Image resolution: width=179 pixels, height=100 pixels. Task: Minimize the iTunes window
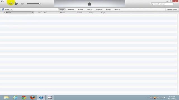(167, 1)
